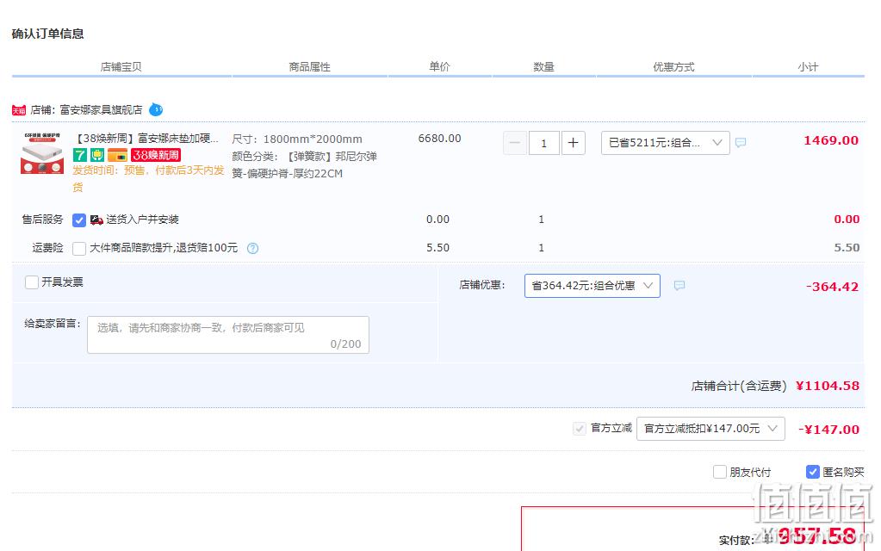Click the 确认订单信息 heading

click(x=47, y=34)
